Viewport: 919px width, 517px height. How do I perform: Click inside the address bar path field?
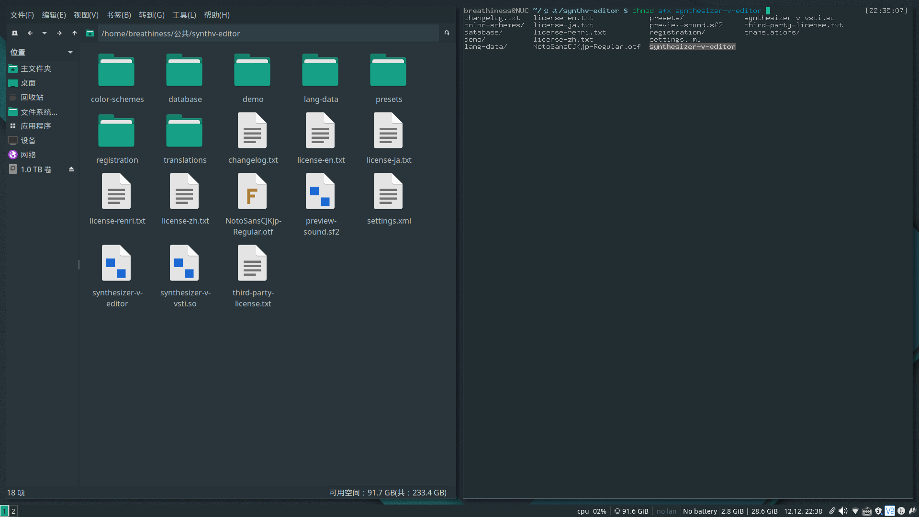(268, 33)
